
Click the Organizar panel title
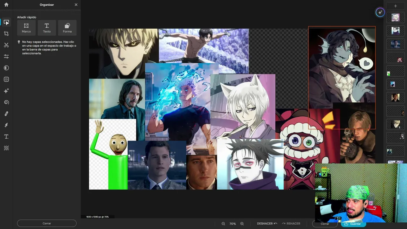pos(47,5)
